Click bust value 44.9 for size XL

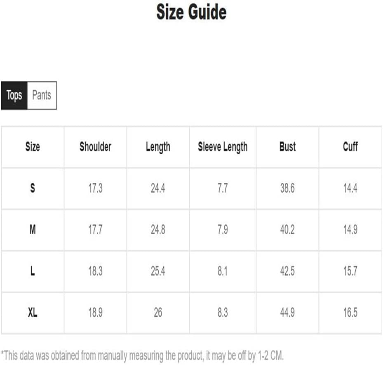click(287, 313)
